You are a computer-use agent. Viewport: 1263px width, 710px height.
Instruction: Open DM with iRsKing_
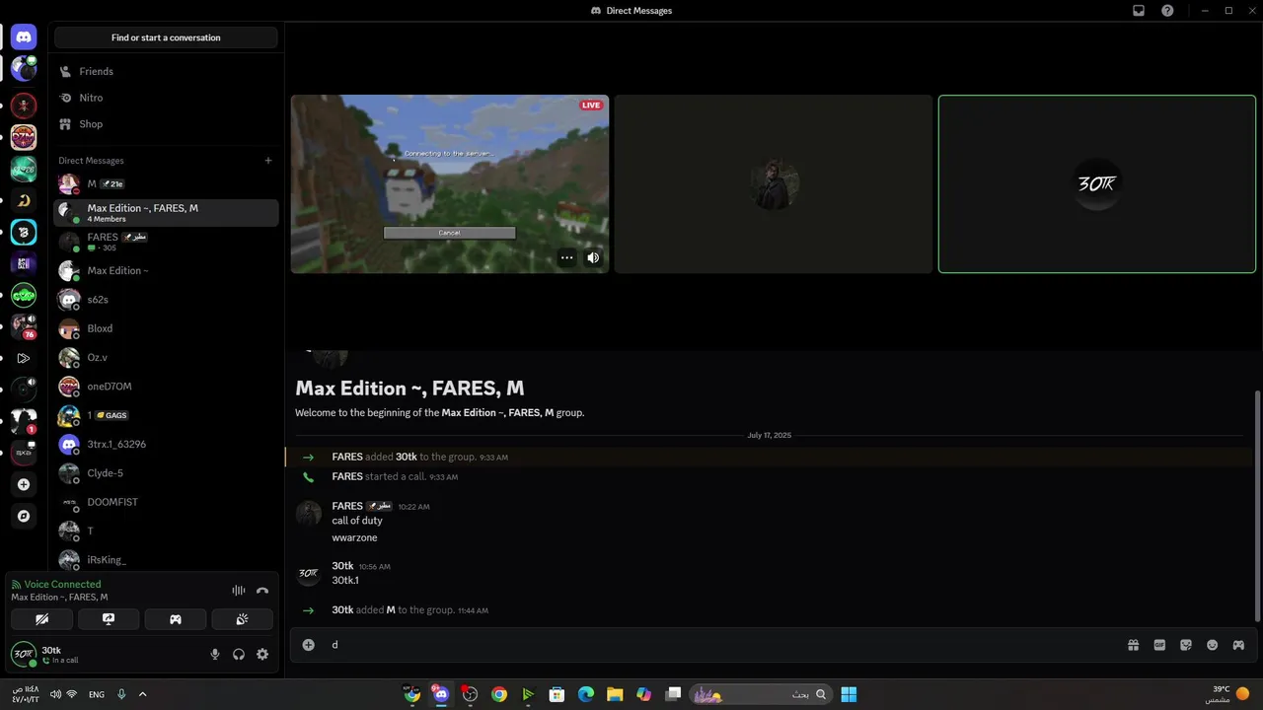166,559
